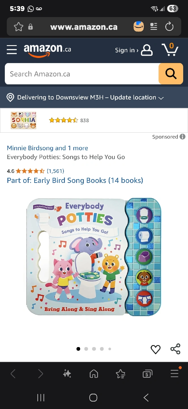
Task: Add book to wish list heart icon
Action: 155,349
